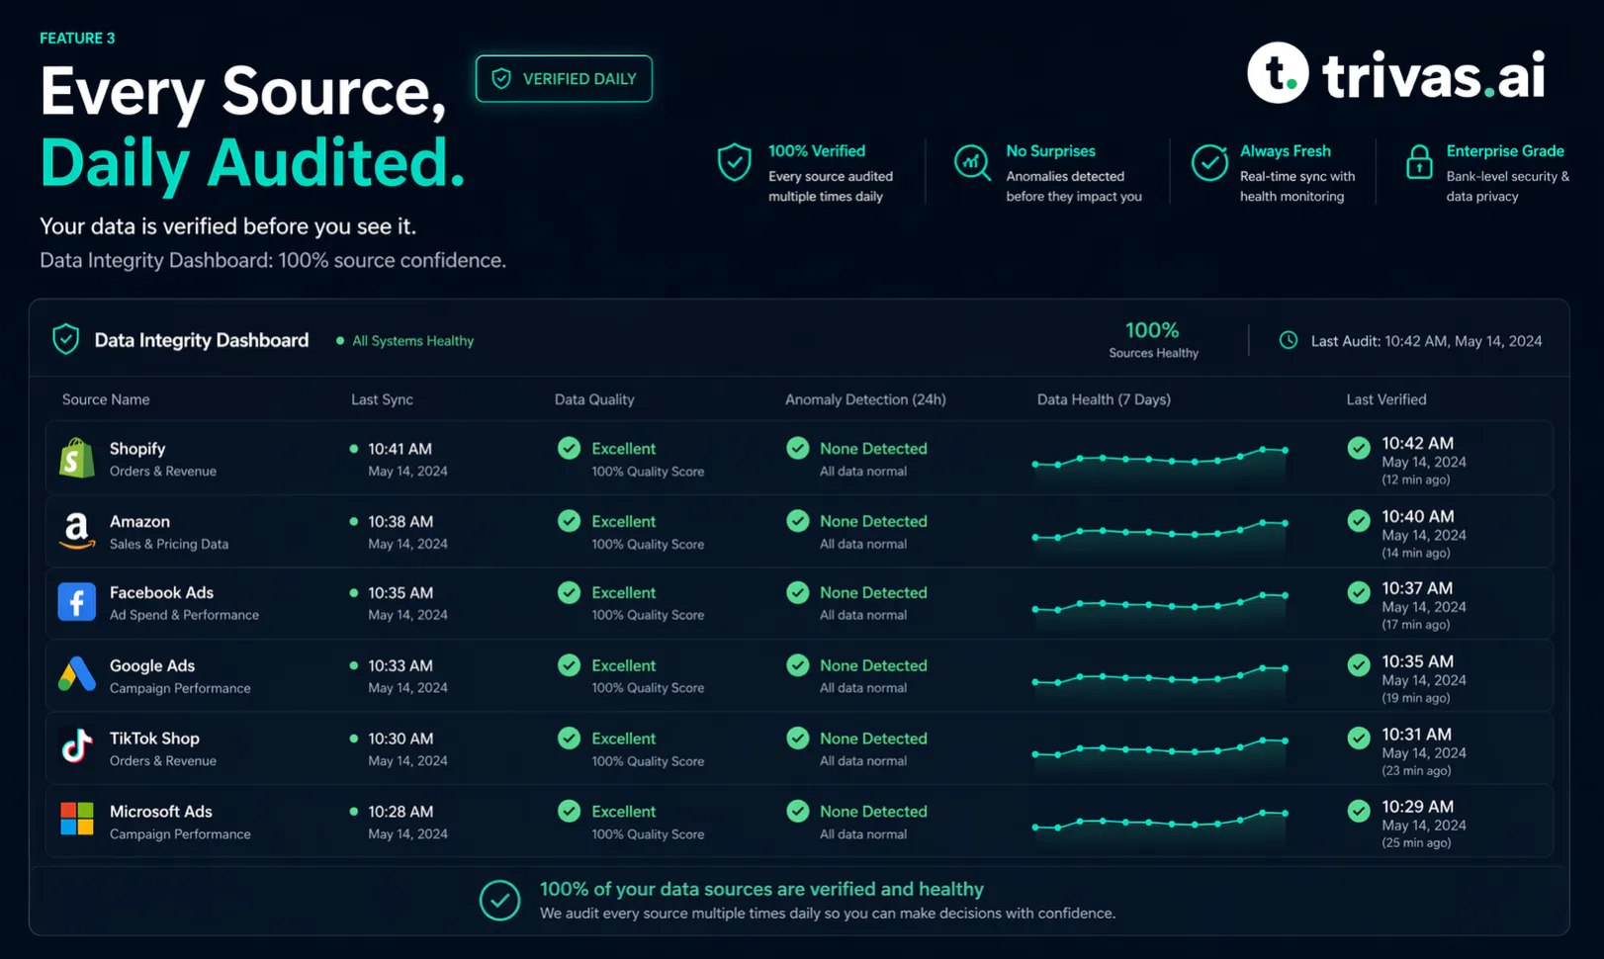Click Shopify's 10:41 AM last sync time
This screenshot has height=959, width=1604.
tap(400, 449)
